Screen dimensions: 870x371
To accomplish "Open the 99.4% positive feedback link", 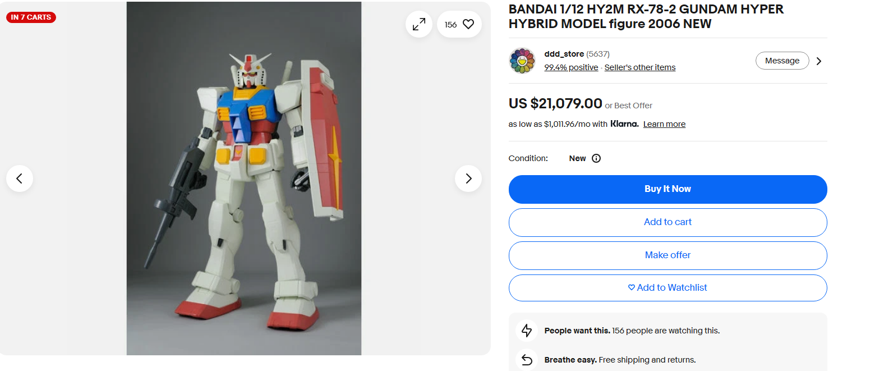I will [571, 67].
